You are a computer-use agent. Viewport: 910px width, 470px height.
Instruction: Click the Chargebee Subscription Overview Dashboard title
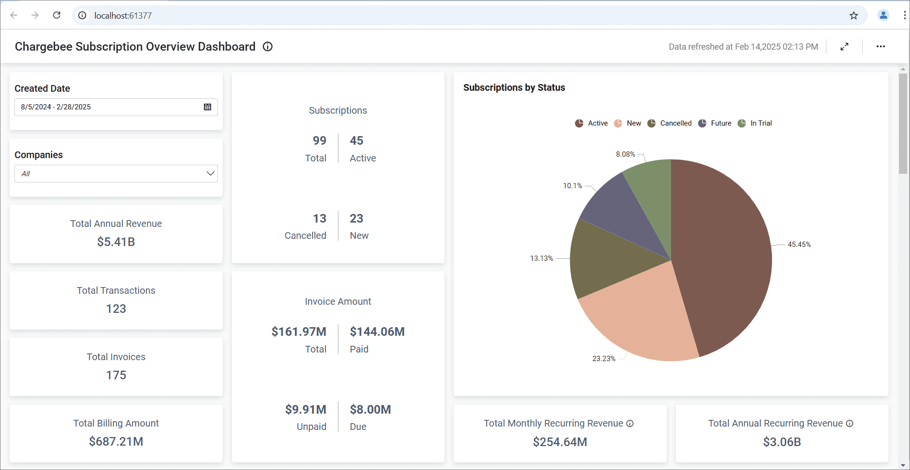(135, 46)
